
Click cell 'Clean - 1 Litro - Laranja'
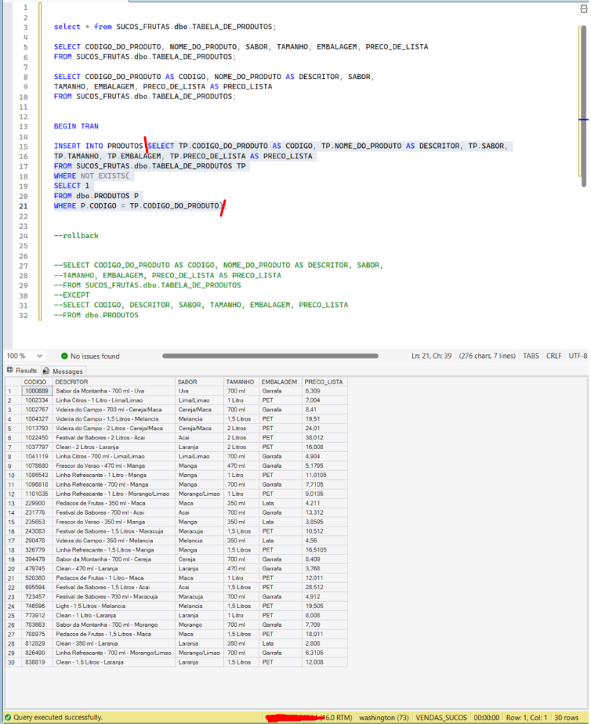pos(114,616)
